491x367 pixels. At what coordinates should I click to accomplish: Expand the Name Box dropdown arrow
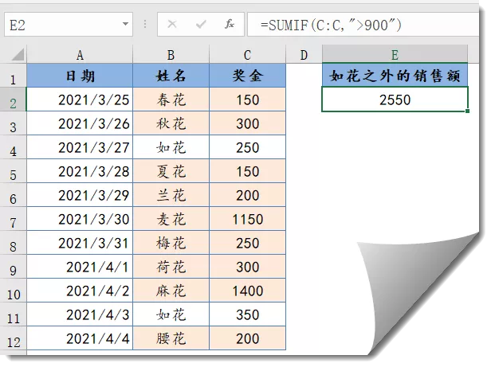click(125, 25)
